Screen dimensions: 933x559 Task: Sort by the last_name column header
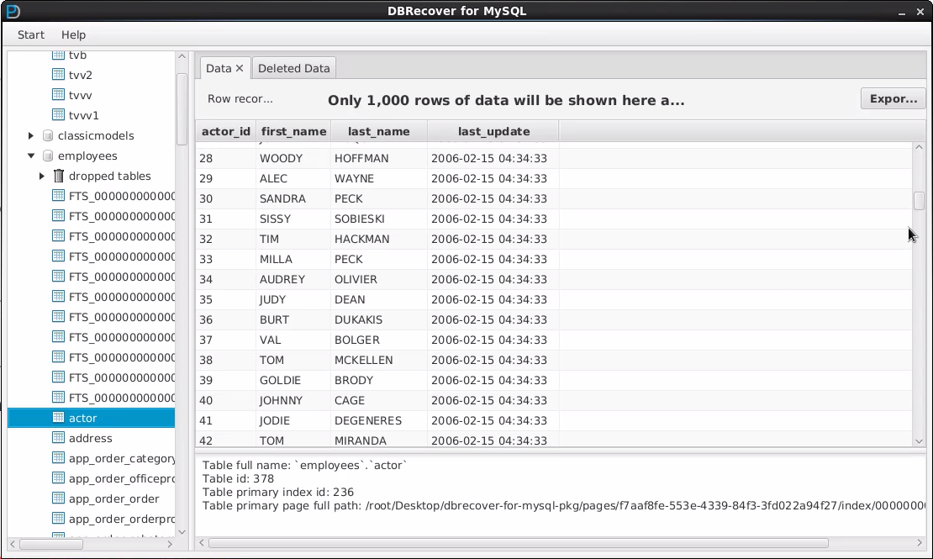click(x=379, y=131)
